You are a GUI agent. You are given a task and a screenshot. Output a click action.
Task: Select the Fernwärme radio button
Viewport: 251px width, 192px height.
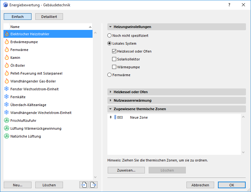(110, 75)
